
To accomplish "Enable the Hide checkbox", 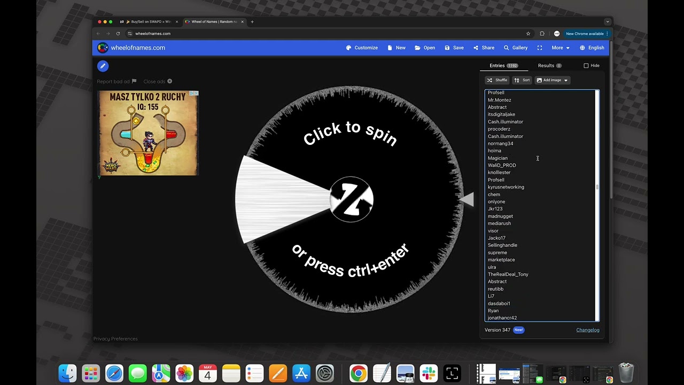I will click(586, 66).
